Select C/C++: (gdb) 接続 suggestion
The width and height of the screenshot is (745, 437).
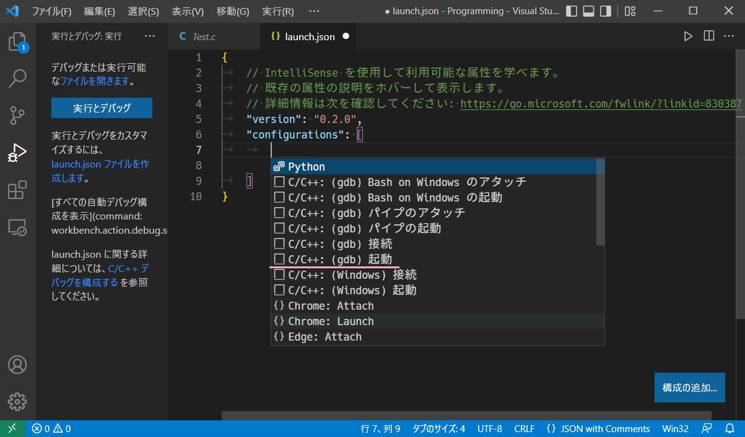point(433,244)
